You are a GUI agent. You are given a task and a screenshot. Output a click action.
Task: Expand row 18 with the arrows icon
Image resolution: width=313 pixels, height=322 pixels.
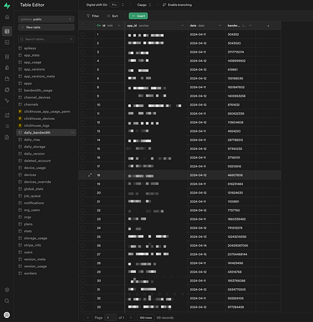(90, 175)
